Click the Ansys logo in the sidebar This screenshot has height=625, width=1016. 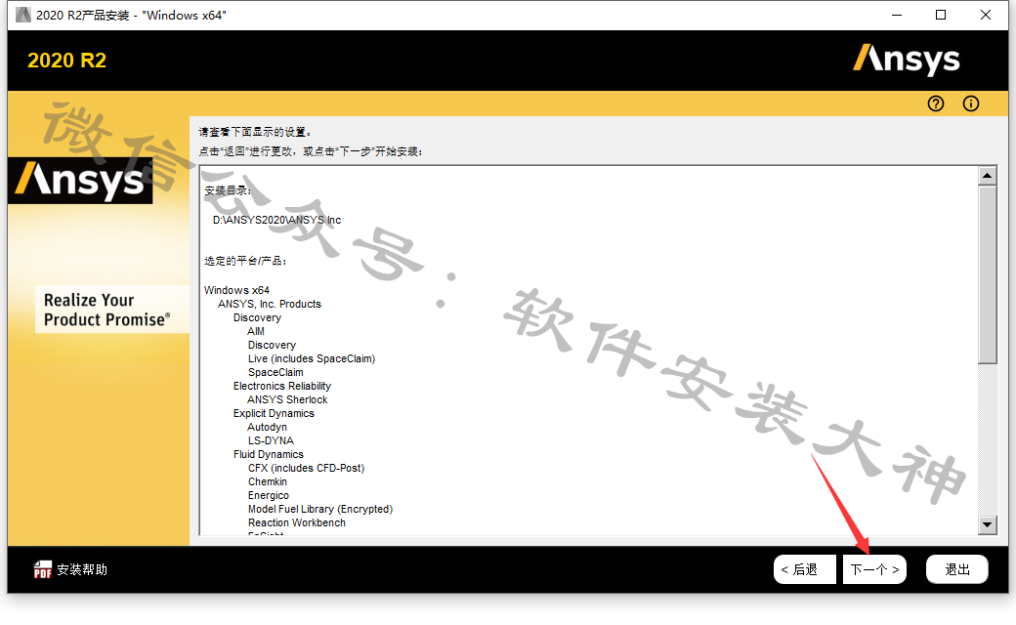point(80,180)
